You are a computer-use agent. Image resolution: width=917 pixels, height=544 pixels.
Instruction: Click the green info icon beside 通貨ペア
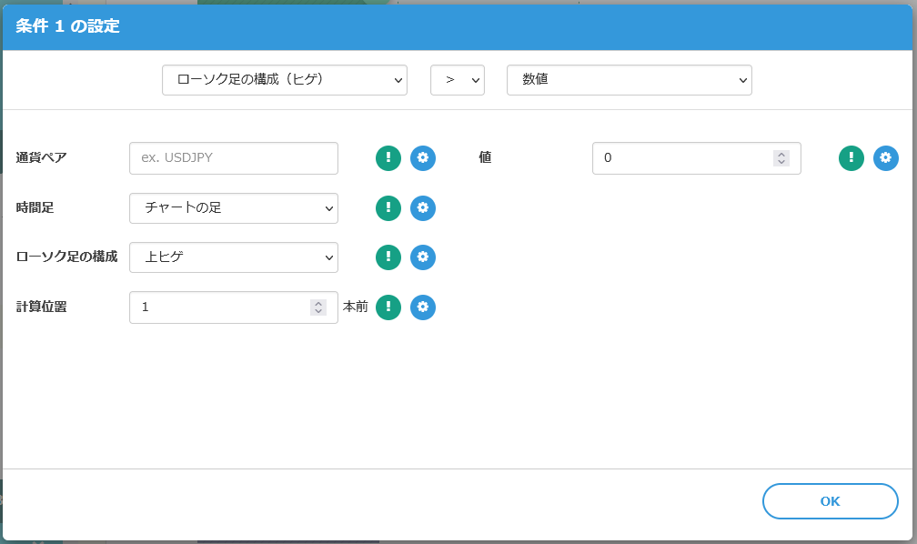click(x=388, y=158)
